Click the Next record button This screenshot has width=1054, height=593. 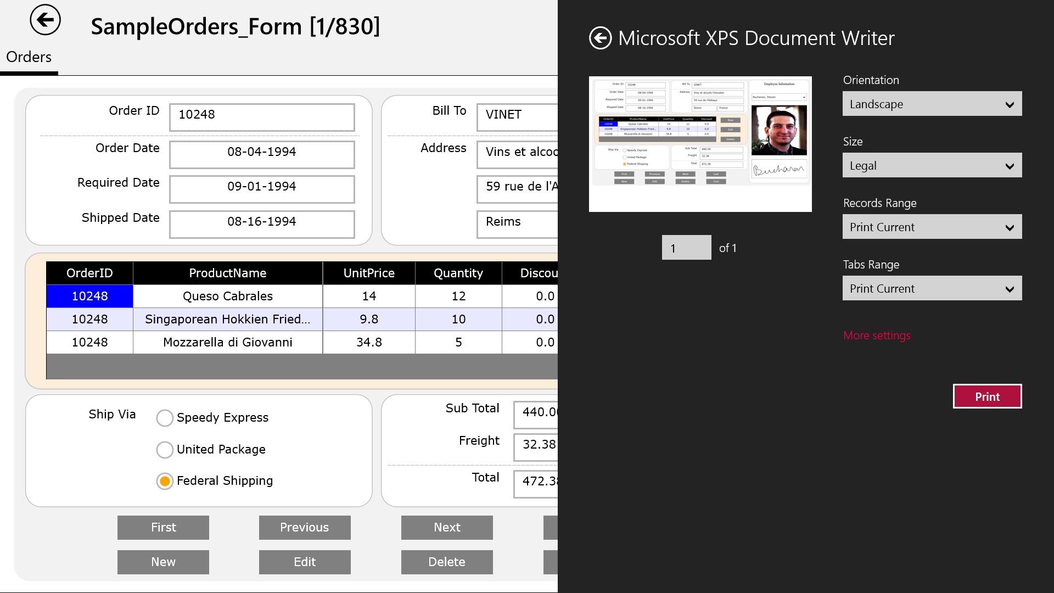(447, 528)
